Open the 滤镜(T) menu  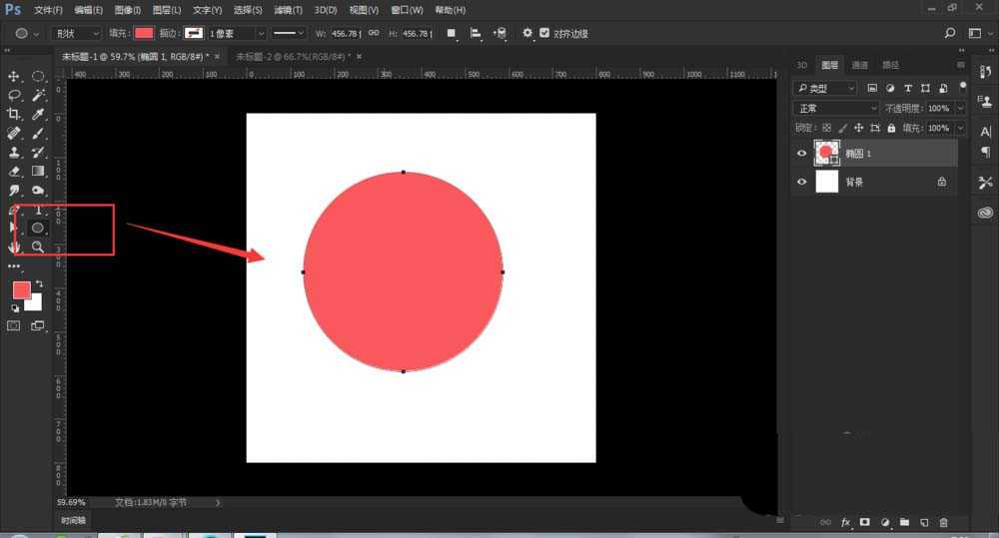point(289,10)
